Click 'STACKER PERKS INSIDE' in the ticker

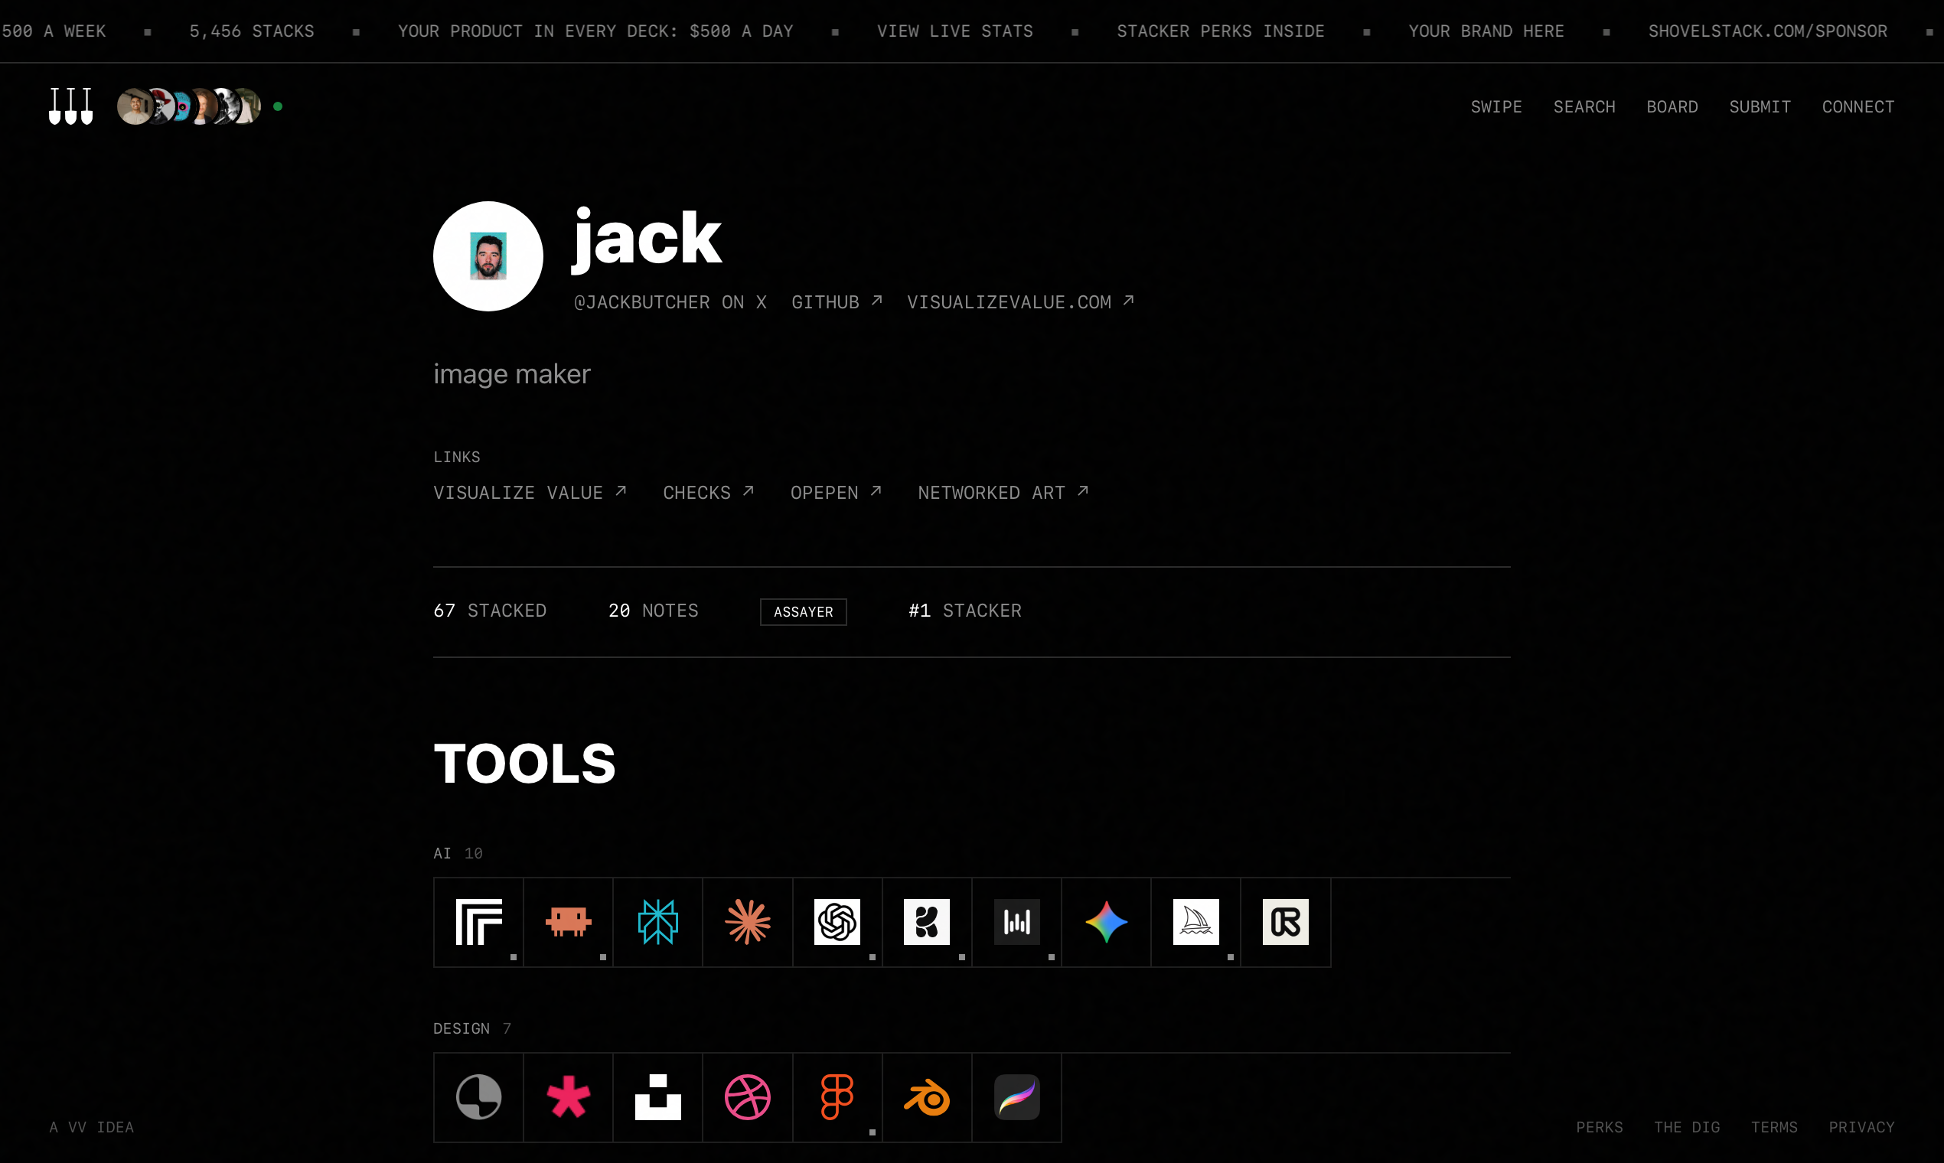(x=1221, y=31)
